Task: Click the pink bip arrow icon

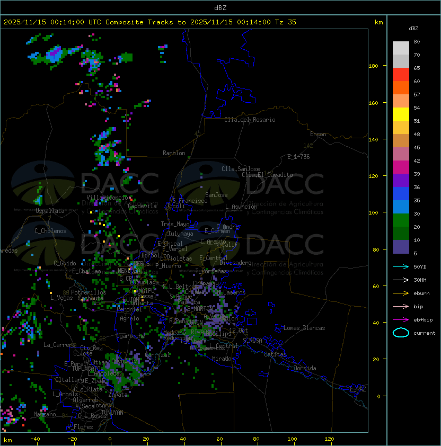Action: pos(401,306)
